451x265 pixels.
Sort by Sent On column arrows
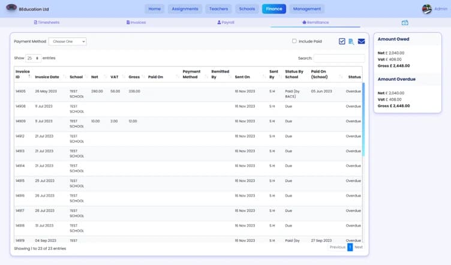(264, 77)
